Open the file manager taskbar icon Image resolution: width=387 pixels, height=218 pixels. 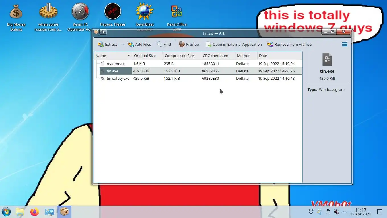point(20,212)
